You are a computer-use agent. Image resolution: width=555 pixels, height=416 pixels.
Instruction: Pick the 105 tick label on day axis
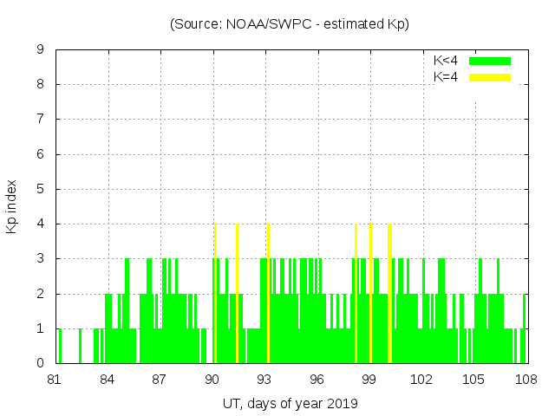pos(473,379)
